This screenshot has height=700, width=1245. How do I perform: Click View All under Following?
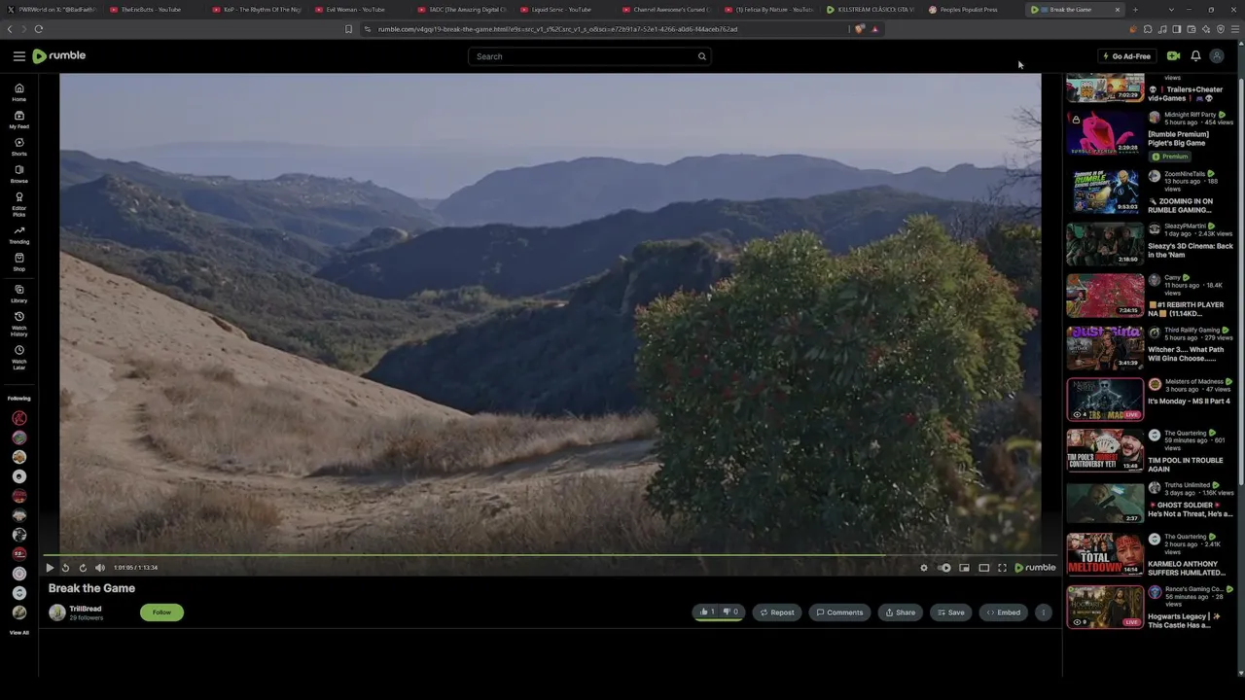[x=18, y=633]
